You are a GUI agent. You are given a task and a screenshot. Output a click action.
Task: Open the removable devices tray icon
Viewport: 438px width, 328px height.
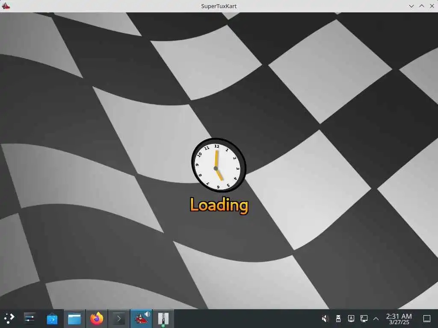338,319
